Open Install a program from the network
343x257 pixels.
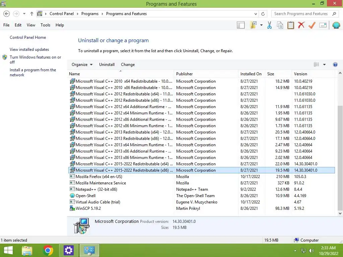(33, 72)
